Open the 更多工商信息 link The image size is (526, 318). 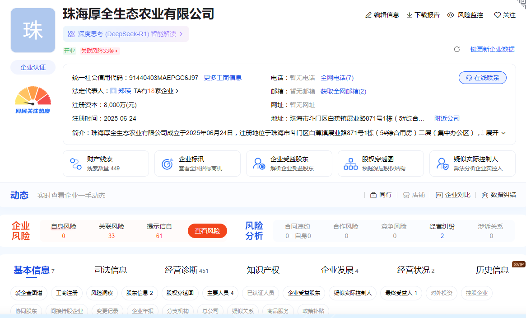(223, 78)
